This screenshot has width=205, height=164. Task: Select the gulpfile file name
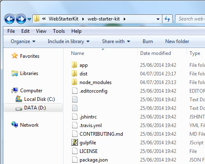click(x=88, y=143)
